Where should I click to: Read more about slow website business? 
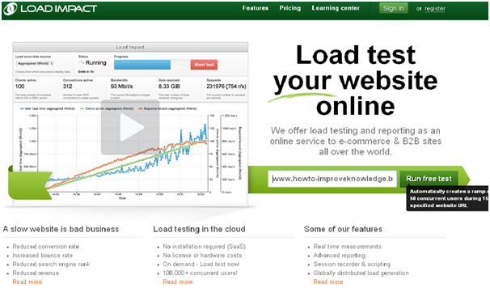point(27,281)
